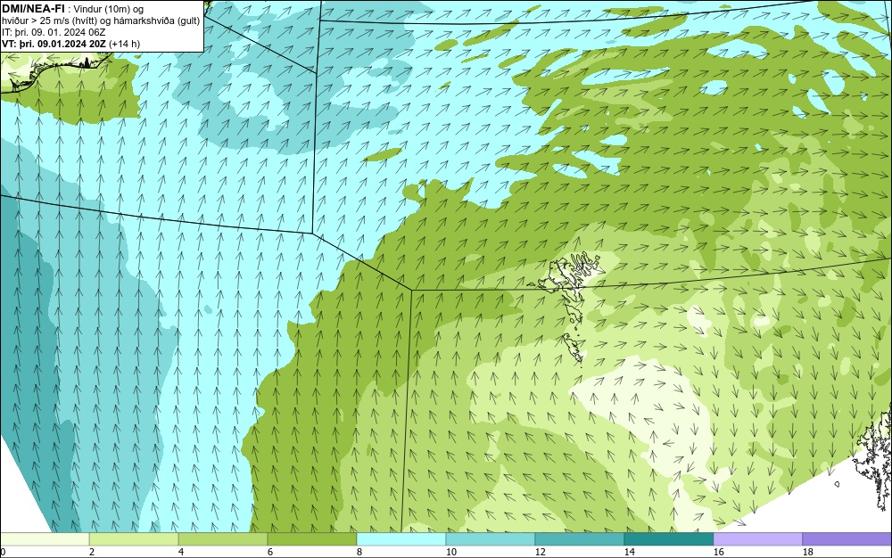Click the legend scale value 16
The image size is (892, 558).
[718, 552]
